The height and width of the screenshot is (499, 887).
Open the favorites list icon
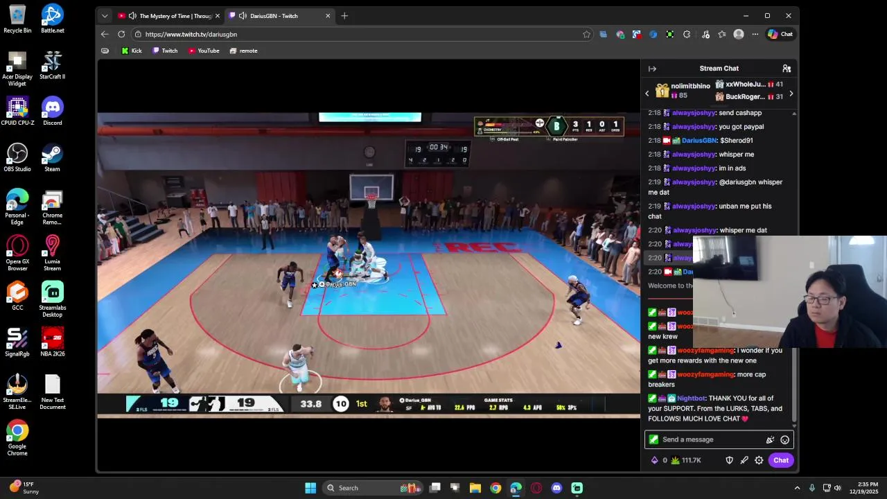(722, 34)
